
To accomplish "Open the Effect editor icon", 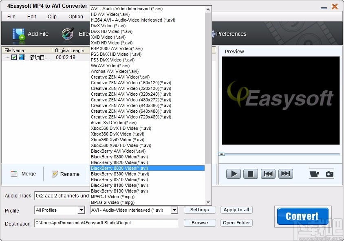I will coord(68,34).
